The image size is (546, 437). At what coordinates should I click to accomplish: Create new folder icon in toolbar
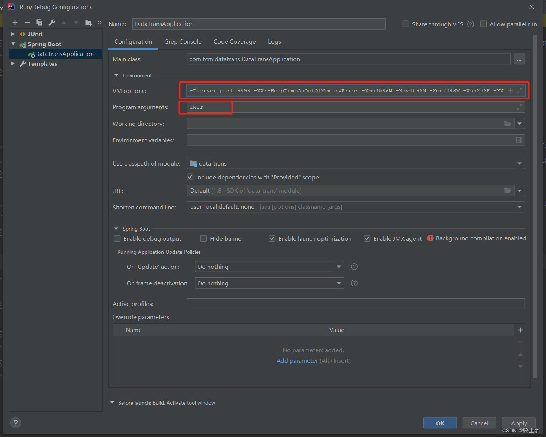click(x=89, y=23)
